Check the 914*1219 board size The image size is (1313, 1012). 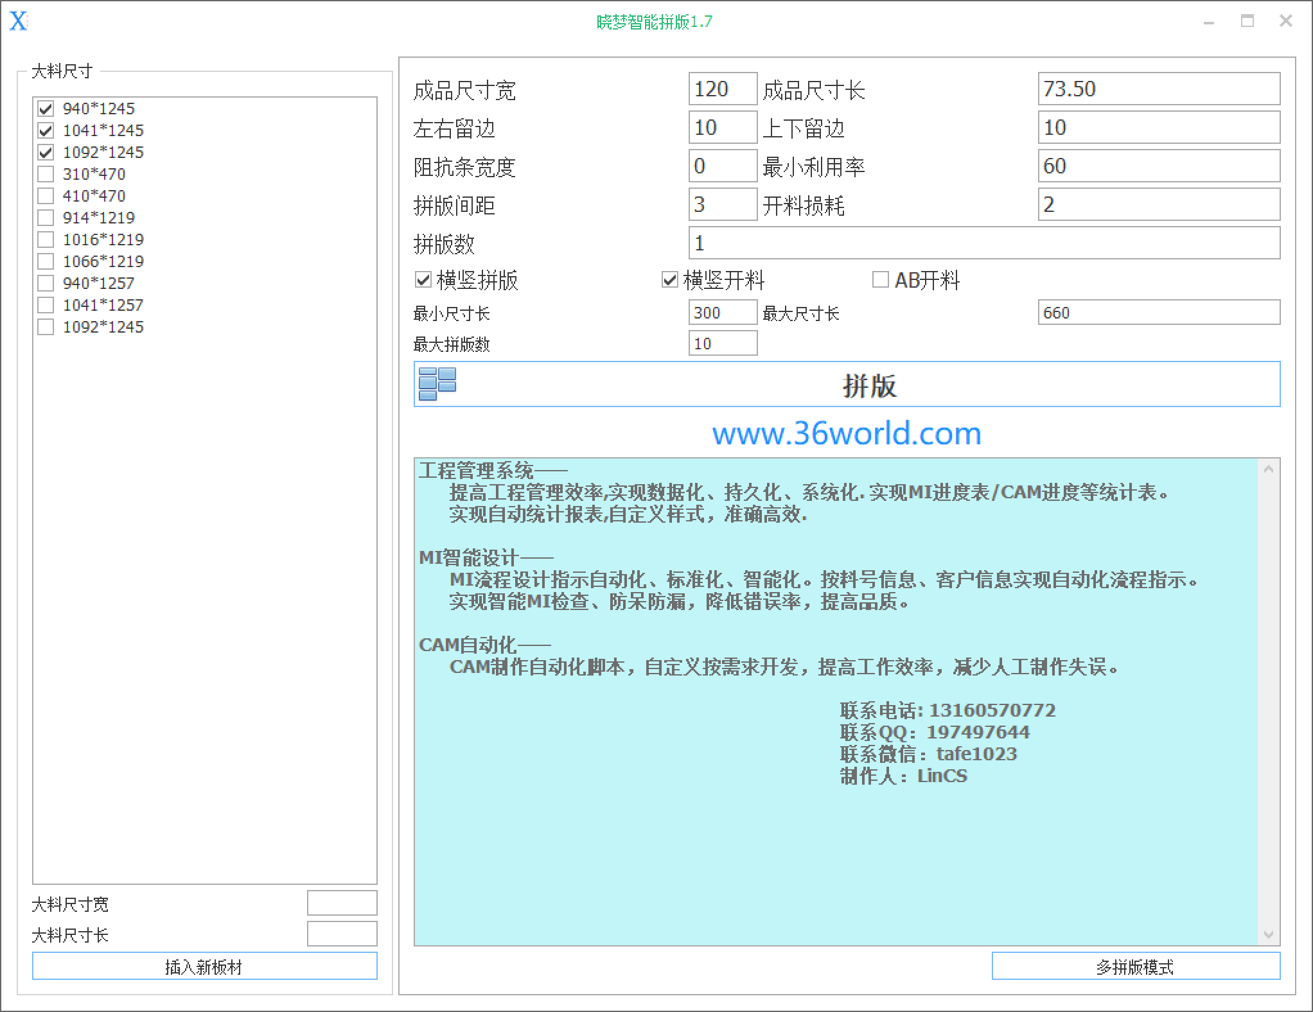(46, 218)
